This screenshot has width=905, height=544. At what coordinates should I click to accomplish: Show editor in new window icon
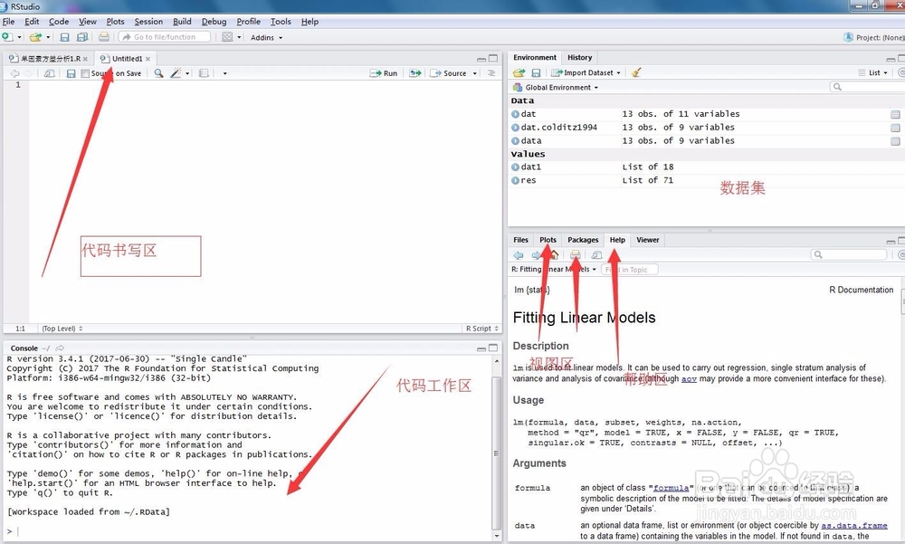click(x=49, y=73)
